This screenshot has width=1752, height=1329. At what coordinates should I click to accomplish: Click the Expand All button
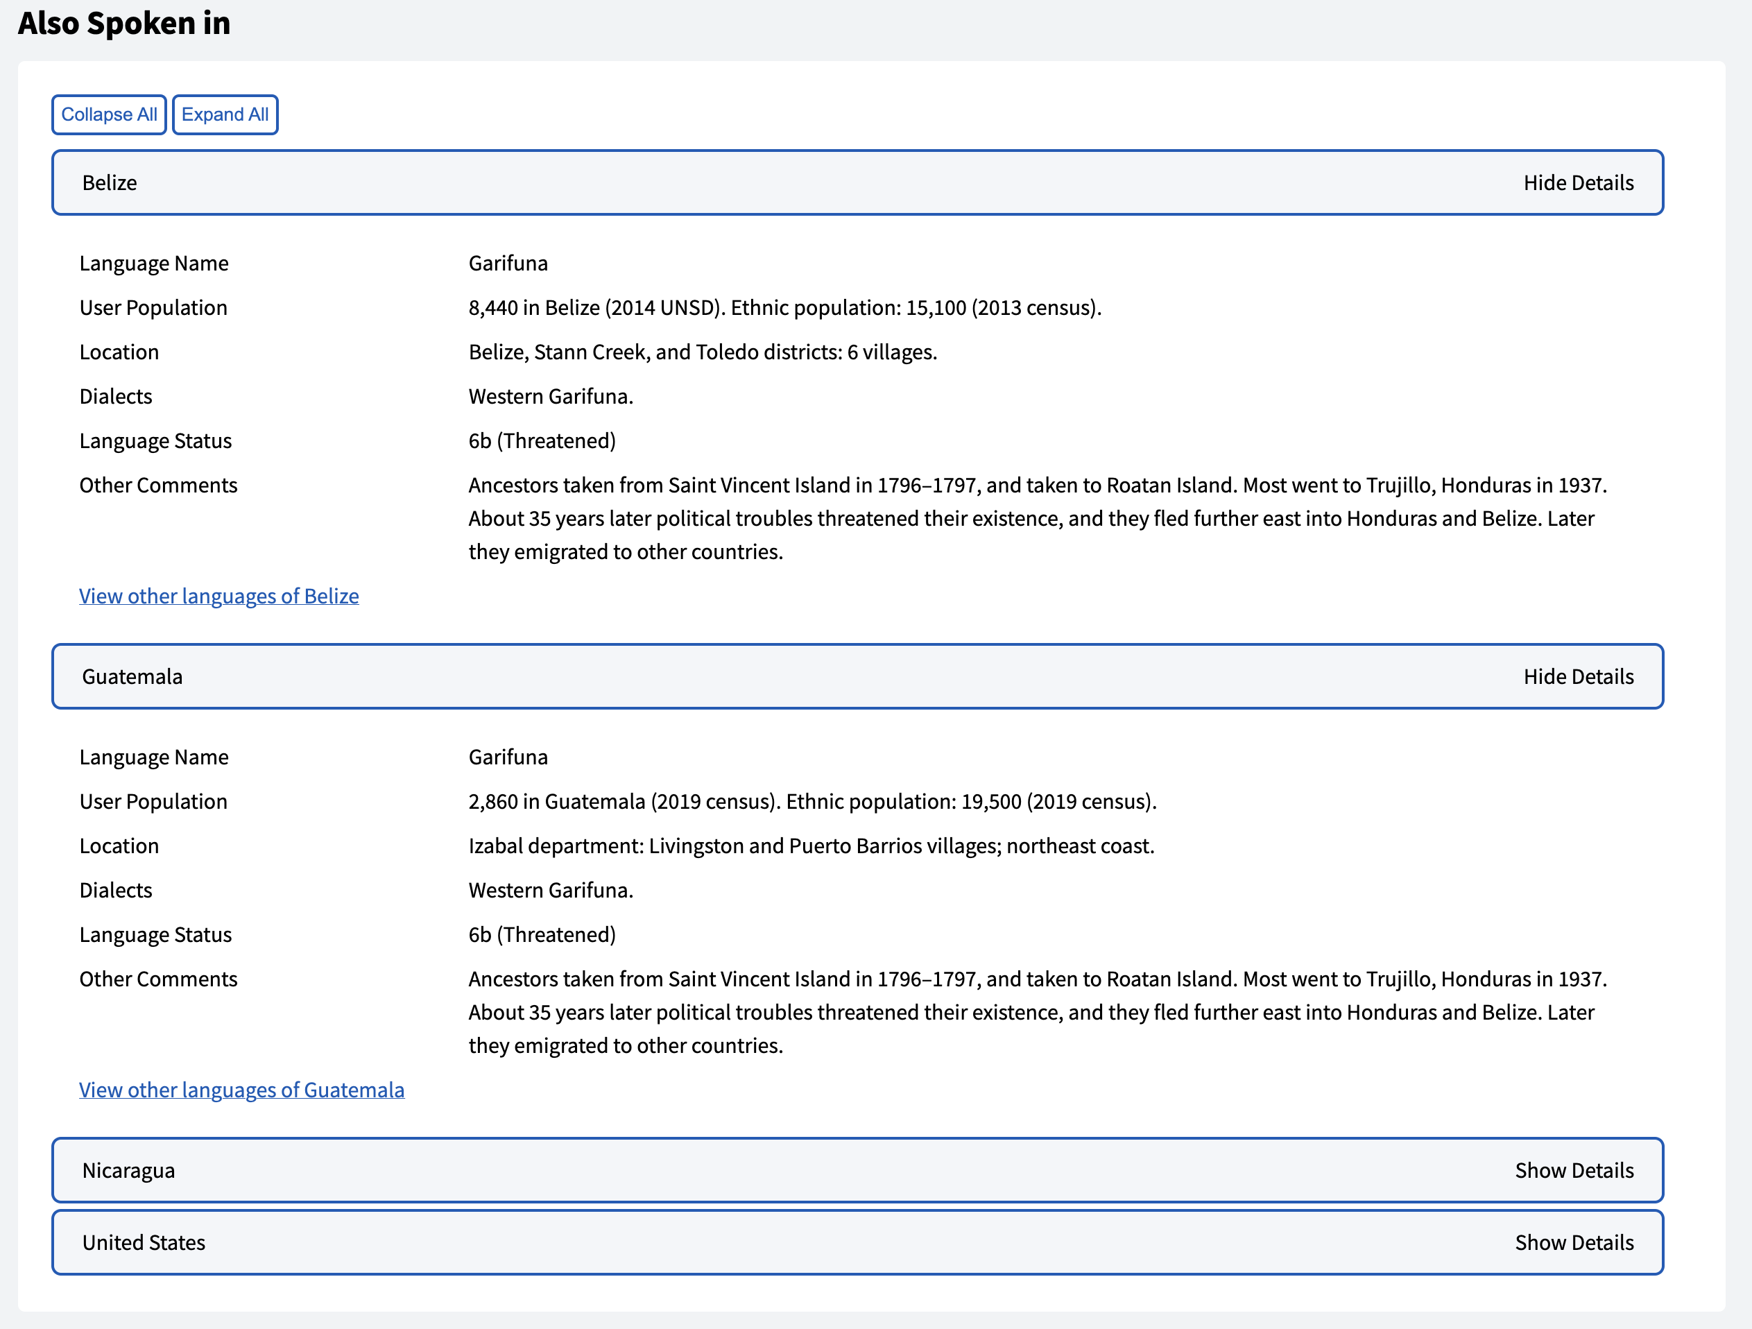(x=225, y=115)
